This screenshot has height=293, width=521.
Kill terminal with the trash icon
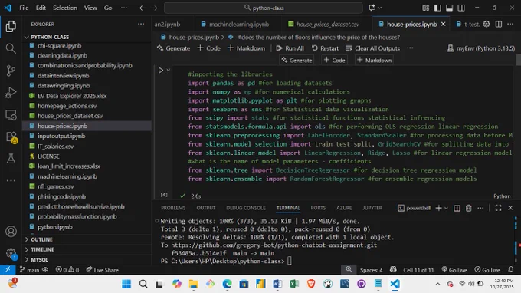pos(468,208)
